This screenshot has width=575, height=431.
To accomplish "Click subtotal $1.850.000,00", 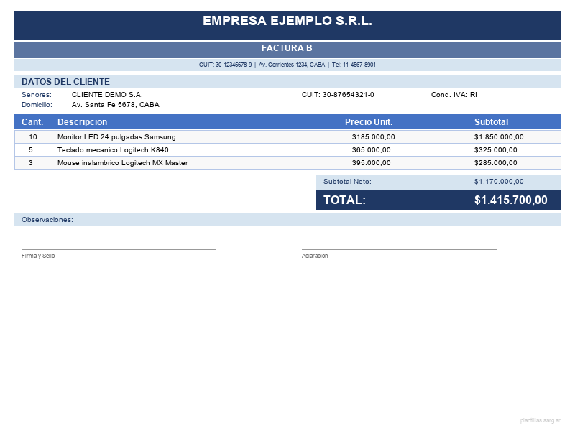I will tap(499, 137).
